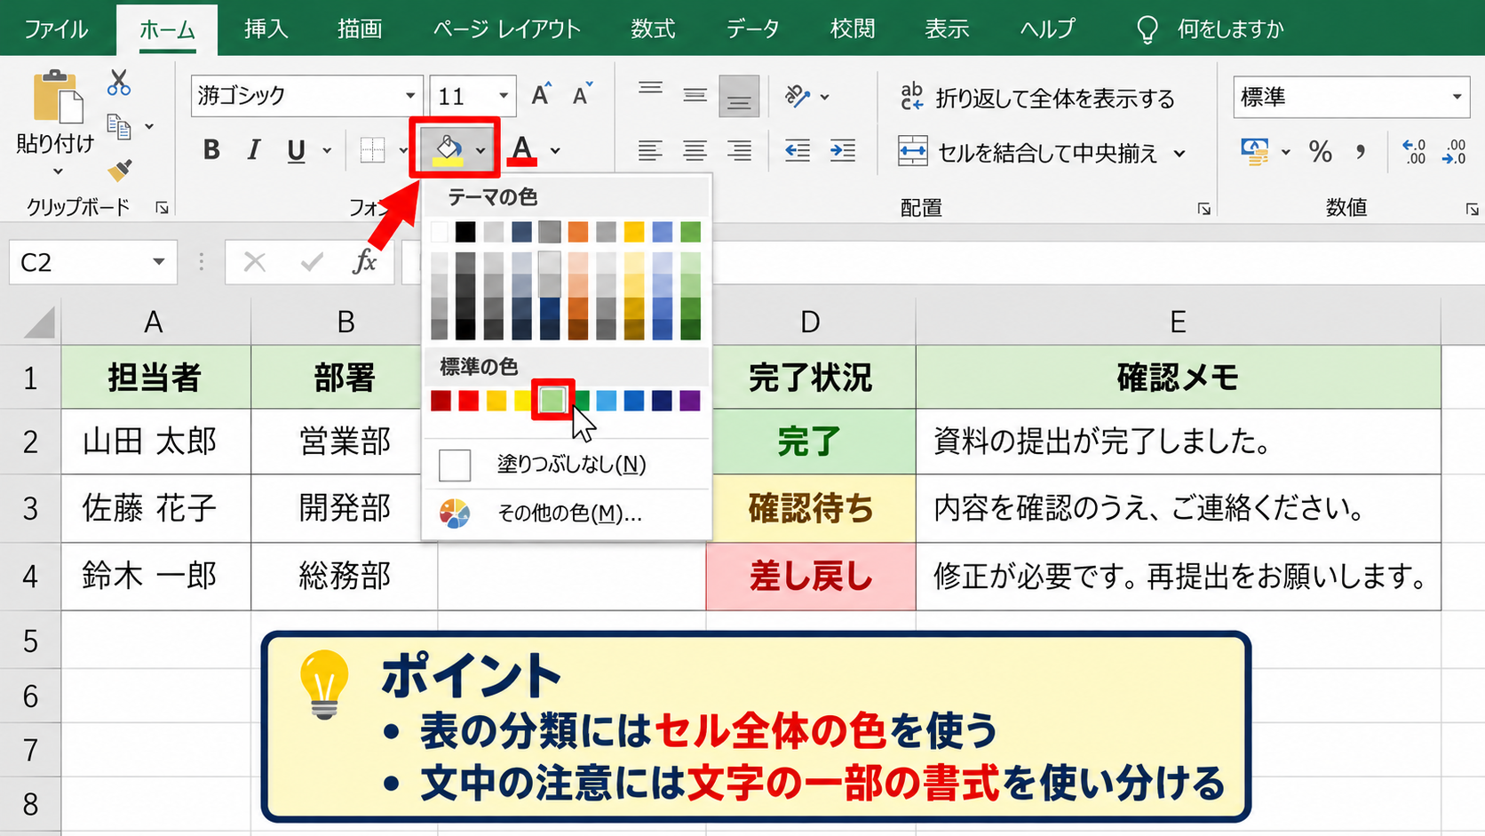The width and height of the screenshot is (1485, 836).
Task: Toggle Italic formatting
Action: tap(254, 150)
